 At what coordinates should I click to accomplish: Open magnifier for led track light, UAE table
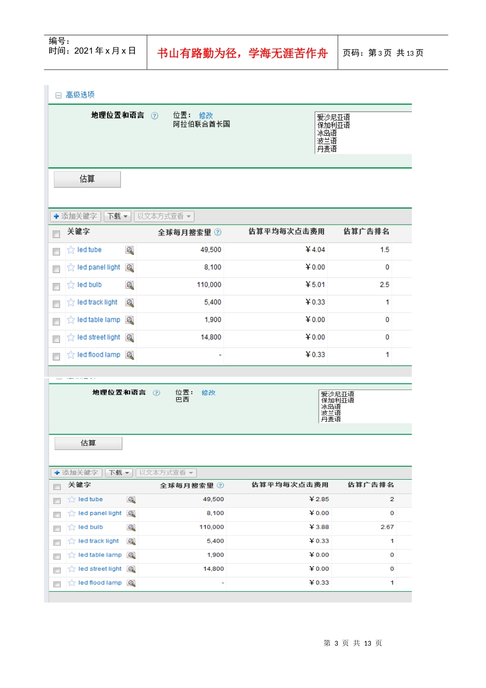[130, 303]
